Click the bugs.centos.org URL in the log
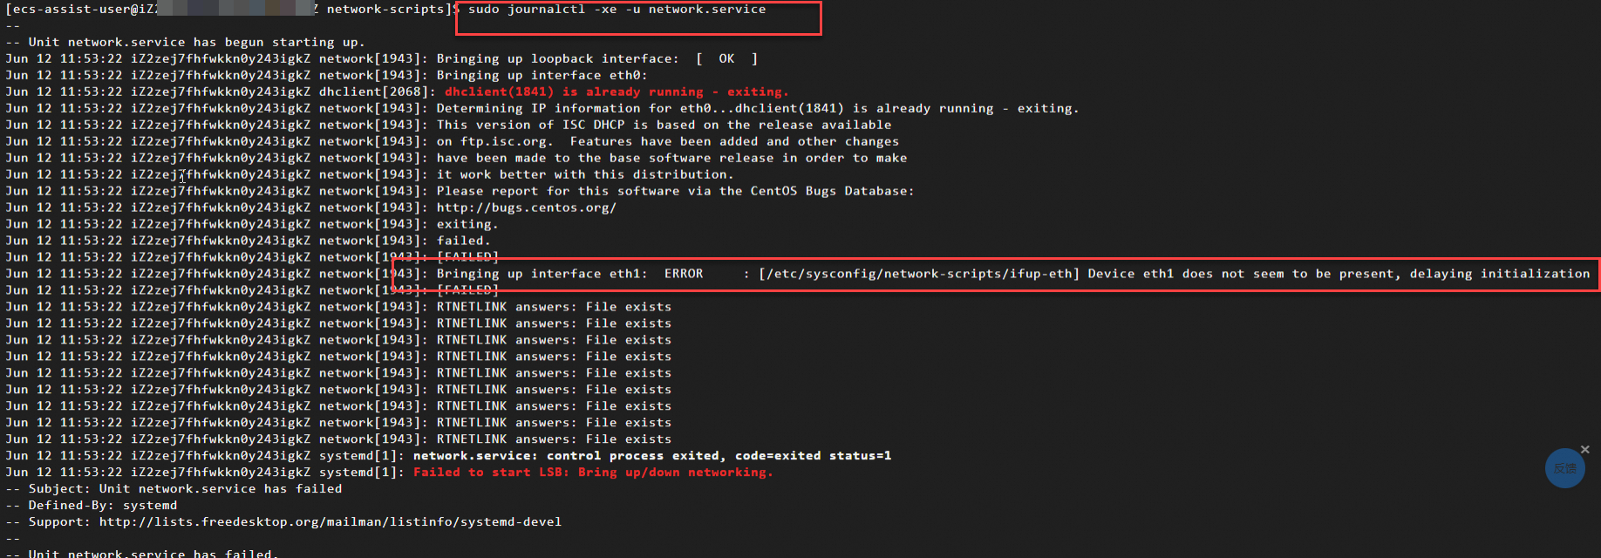 pyautogui.click(x=527, y=208)
